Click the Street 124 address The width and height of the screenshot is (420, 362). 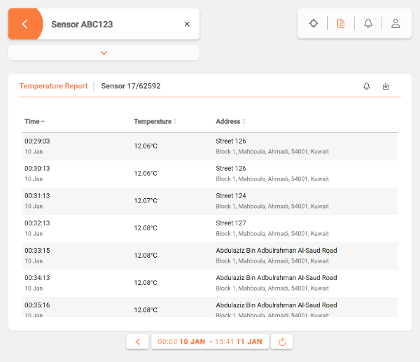(231, 196)
